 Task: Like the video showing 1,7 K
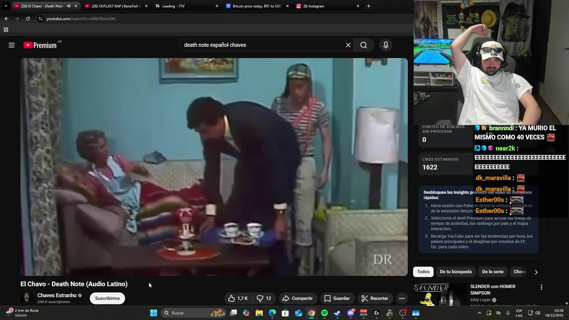[x=238, y=298]
